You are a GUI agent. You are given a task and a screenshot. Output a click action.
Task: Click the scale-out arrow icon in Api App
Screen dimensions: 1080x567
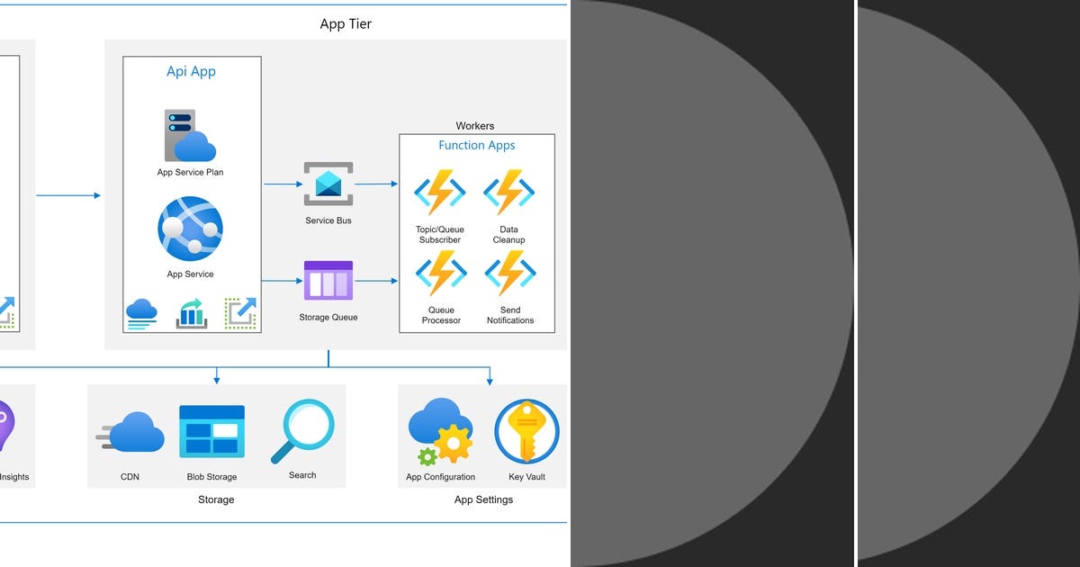241,312
